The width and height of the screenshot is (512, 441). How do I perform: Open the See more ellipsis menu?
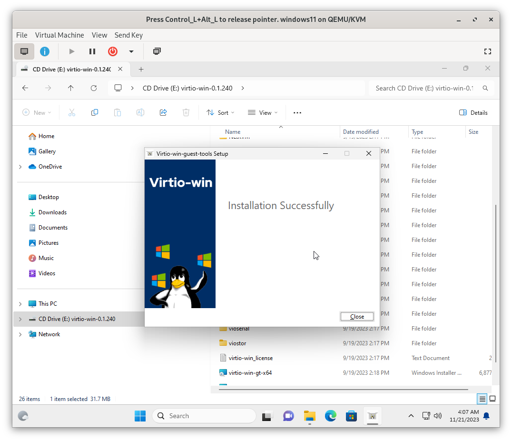(297, 112)
